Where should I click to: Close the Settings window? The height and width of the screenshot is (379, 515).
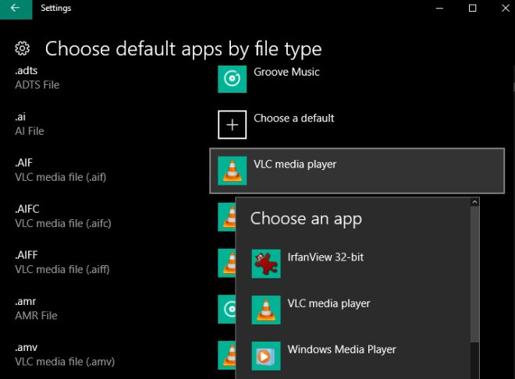[506, 9]
